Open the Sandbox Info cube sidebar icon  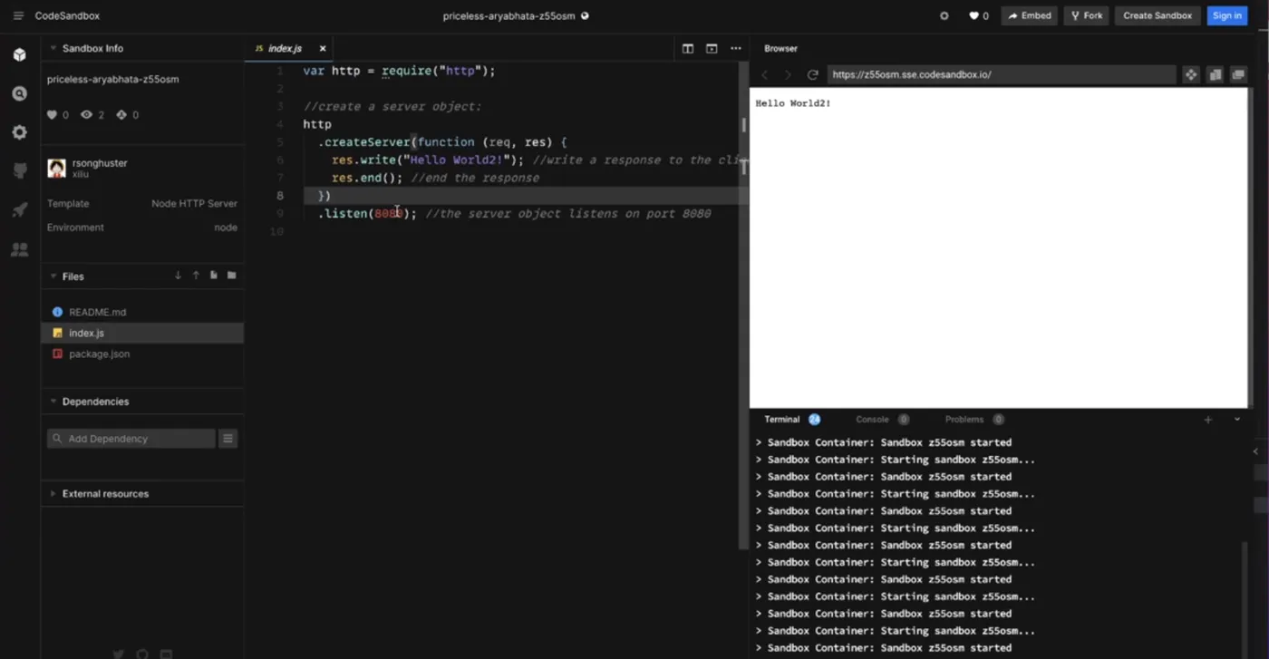(19, 55)
